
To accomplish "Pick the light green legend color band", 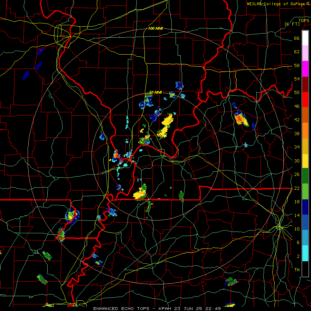I will (x=305, y=191).
